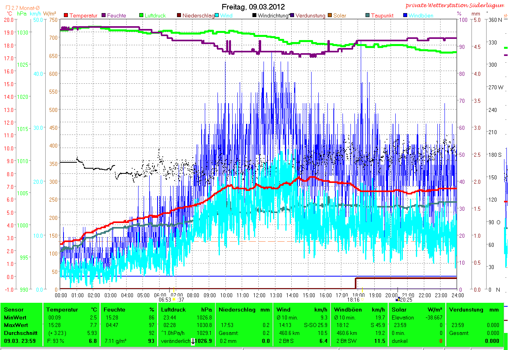Viewport: 508px width, 350px height.
Task: Select the green Luftdruck legend square
Action: [141, 15]
